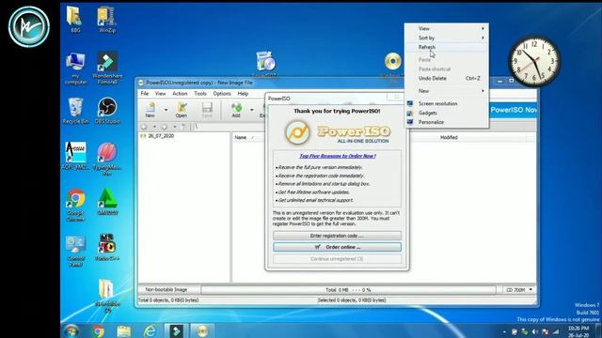Open Internet Explorer from the taskbar
602x338 pixels.
coord(150,331)
